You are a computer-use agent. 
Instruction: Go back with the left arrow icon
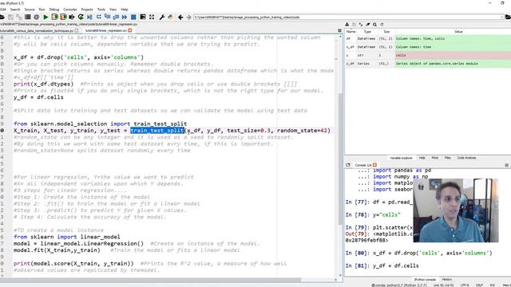tap(180, 17)
